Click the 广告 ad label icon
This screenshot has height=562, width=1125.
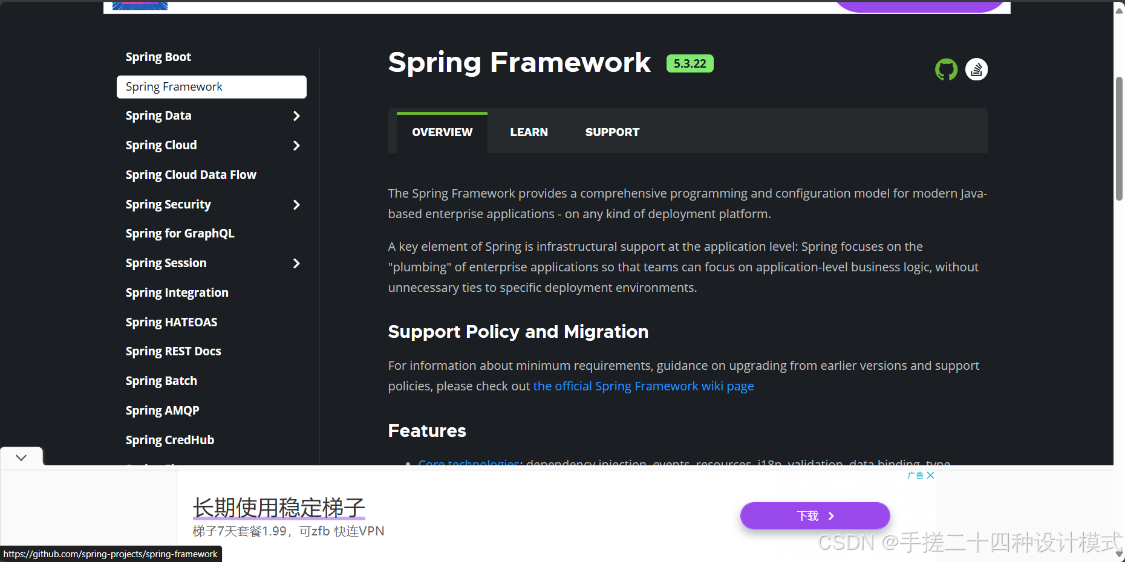tap(916, 476)
